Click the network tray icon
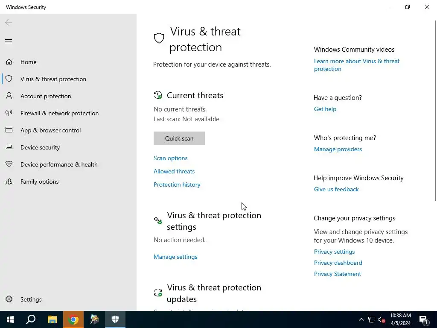 [372, 319]
